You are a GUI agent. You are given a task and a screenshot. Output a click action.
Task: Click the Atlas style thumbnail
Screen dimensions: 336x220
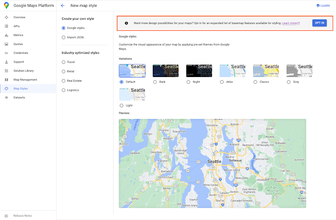(233, 71)
